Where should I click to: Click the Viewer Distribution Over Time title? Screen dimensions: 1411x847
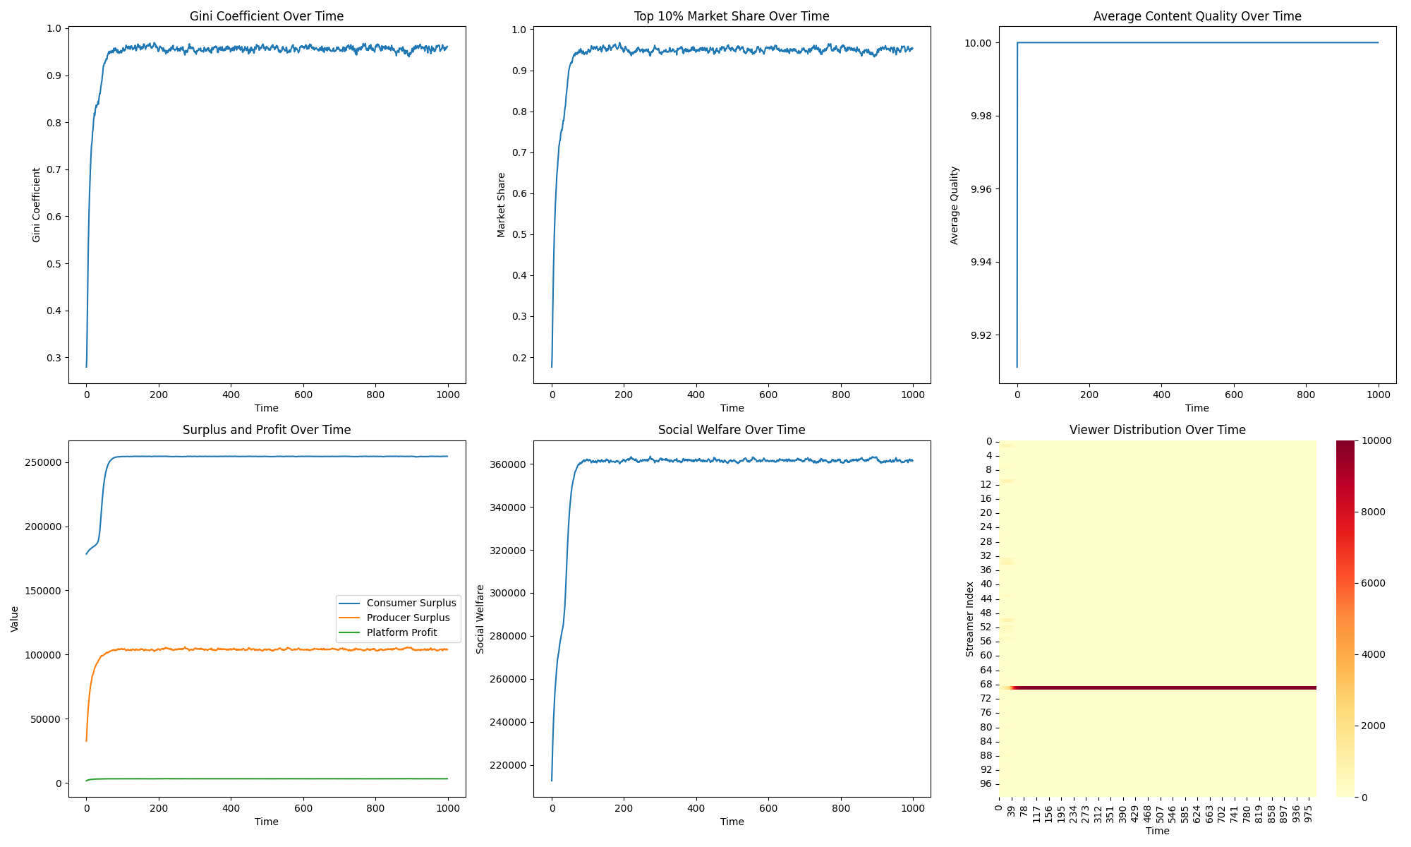tap(1157, 430)
